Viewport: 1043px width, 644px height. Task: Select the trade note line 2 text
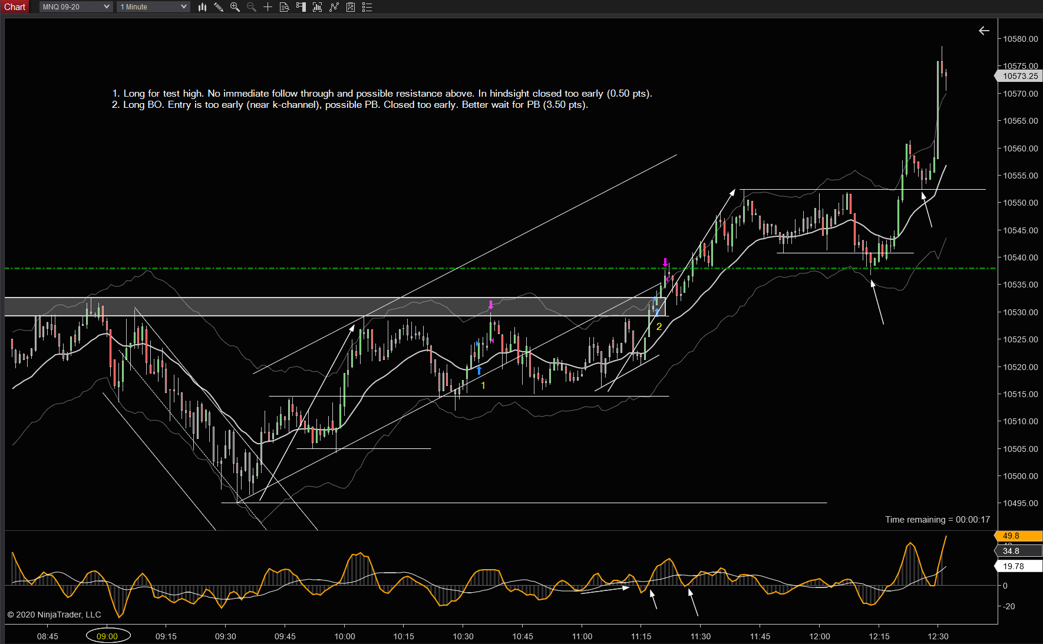click(x=350, y=104)
